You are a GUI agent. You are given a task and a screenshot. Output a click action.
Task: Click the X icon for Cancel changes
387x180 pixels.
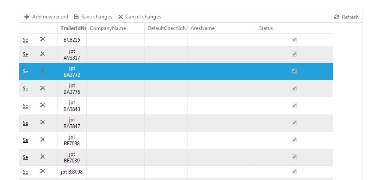point(121,17)
